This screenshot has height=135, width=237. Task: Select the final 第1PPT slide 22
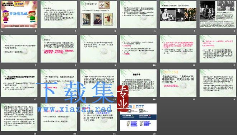pyautogui.click(x=138, y=117)
